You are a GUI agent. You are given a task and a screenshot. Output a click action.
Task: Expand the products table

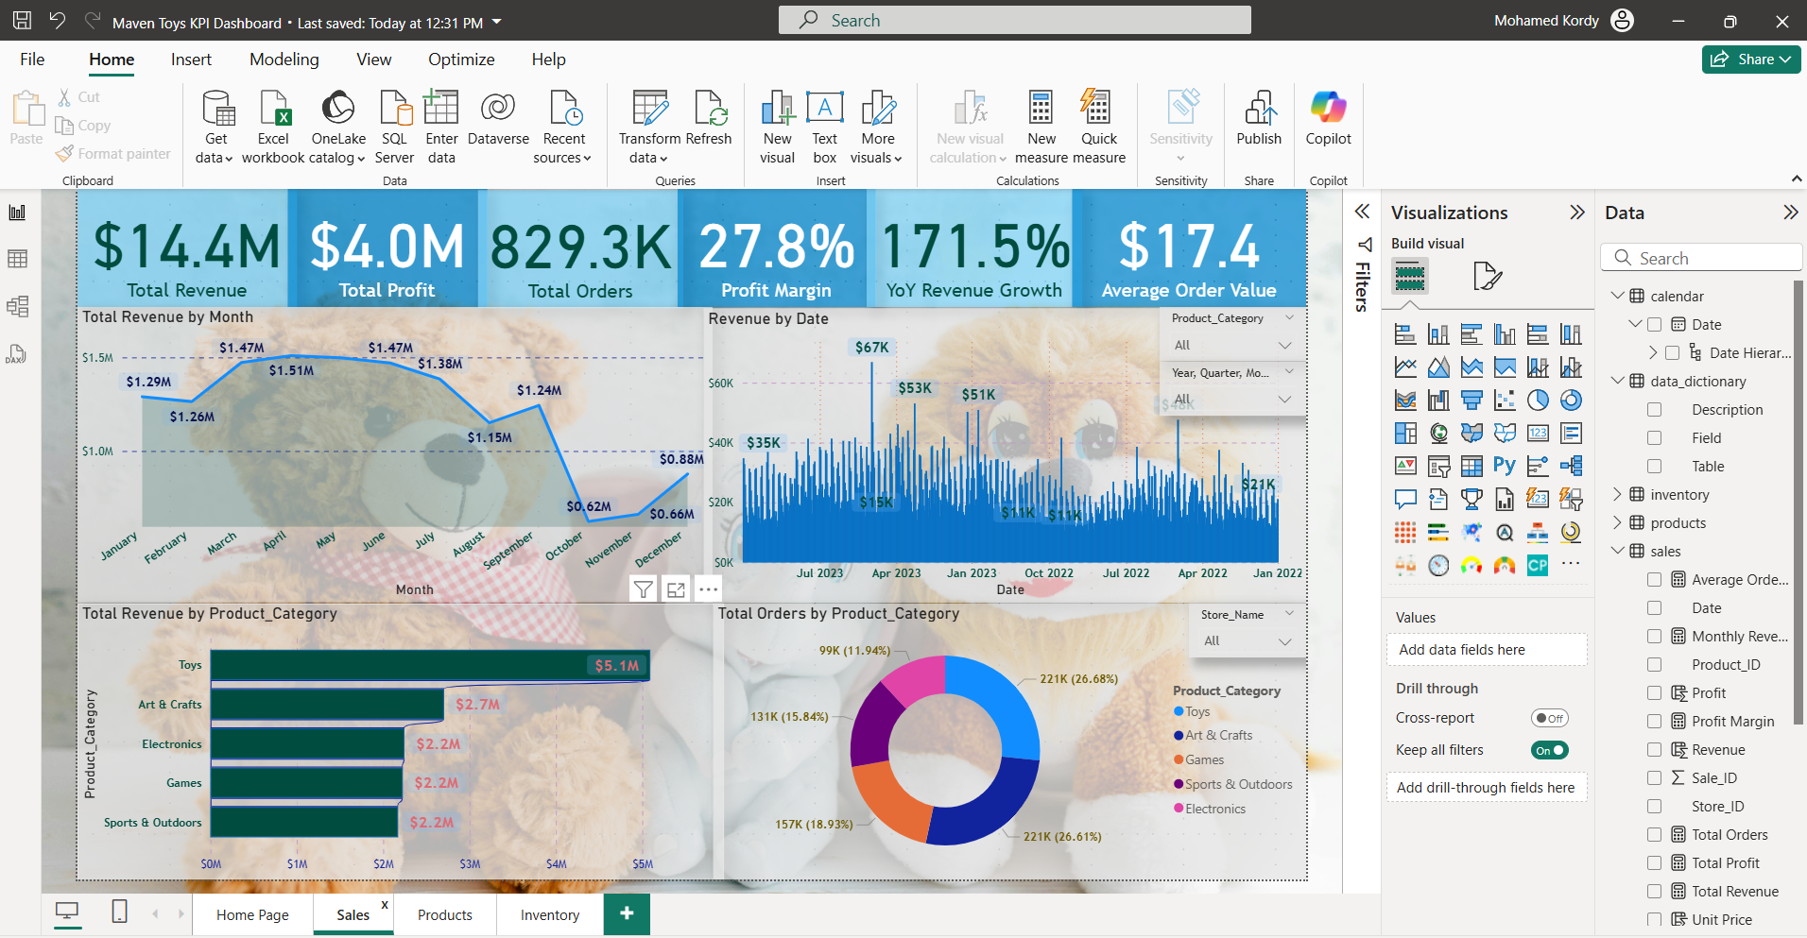(x=1617, y=522)
